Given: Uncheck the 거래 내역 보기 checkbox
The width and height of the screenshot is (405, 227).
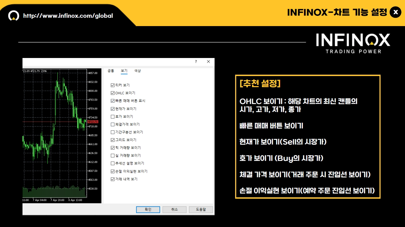Looking at the screenshot, I should pyautogui.click(x=112, y=179).
